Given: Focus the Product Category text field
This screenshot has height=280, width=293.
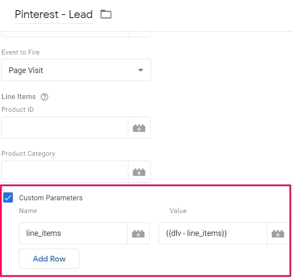Looking at the screenshot, I should point(65,172).
